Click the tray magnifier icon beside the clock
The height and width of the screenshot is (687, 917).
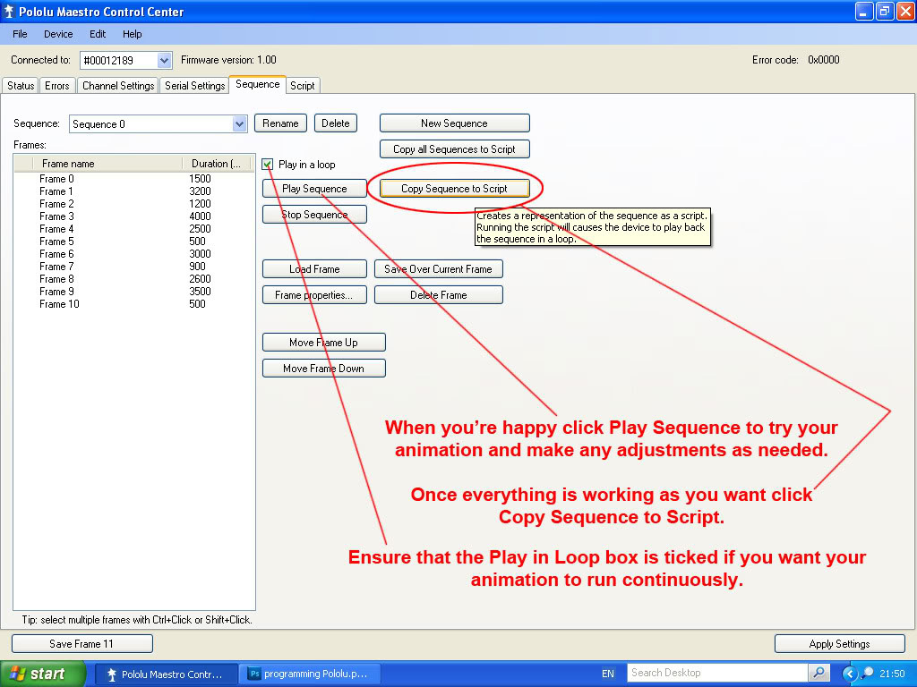point(867,674)
